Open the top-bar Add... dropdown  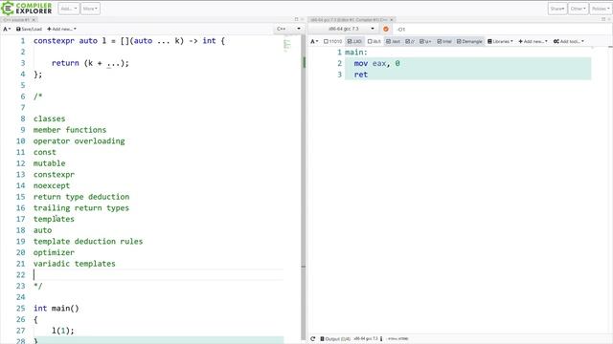click(69, 9)
